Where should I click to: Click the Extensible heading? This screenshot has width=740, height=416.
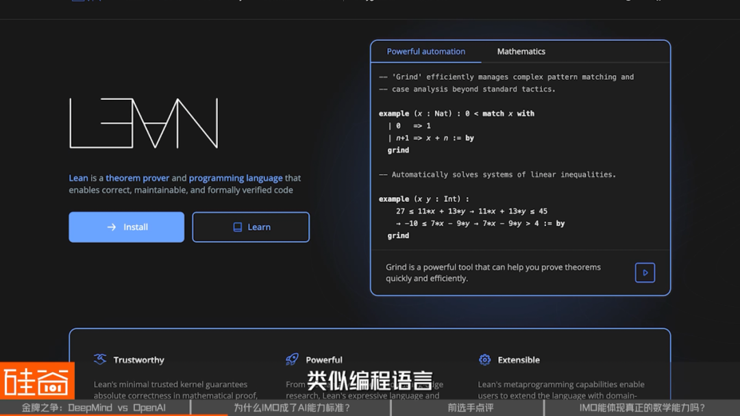519,360
